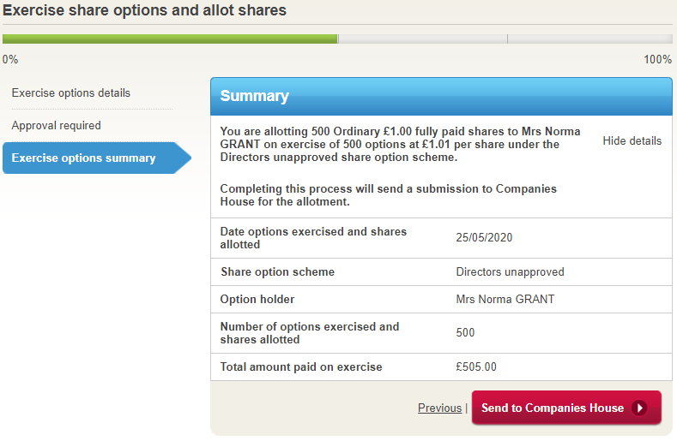Click the allotment date 25/05/2020
This screenshot has height=441, width=677.
click(484, 238)
